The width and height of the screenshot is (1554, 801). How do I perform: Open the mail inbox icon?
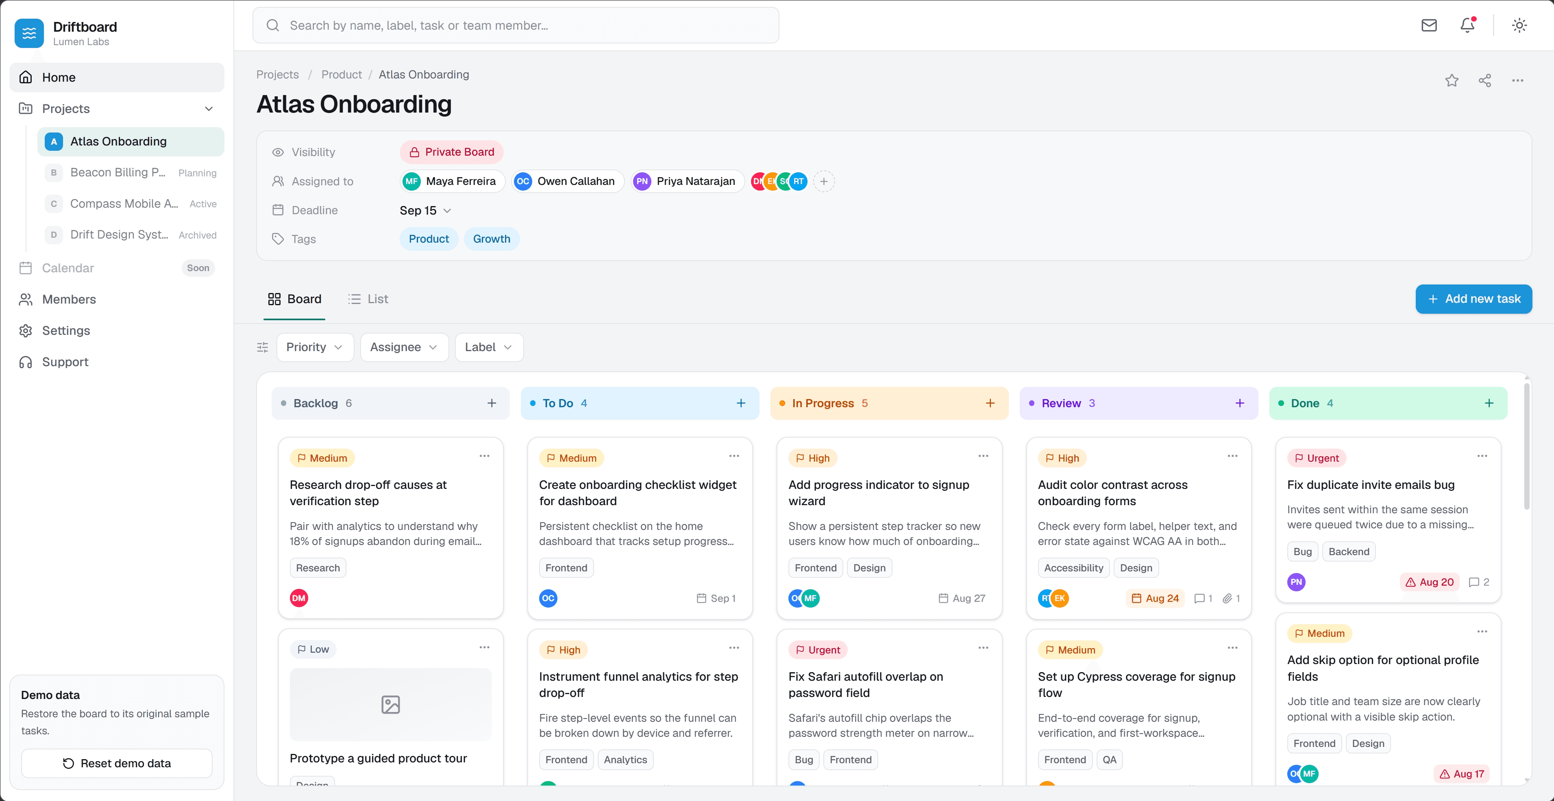[x=1428, y=25]
